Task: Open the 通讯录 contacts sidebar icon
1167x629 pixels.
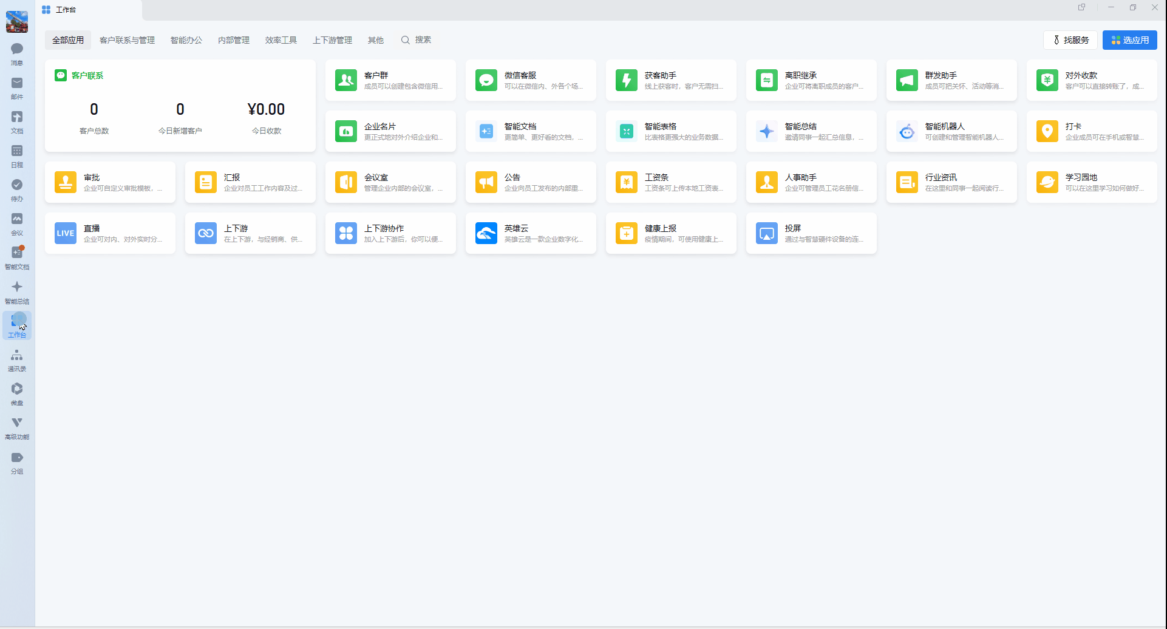Action: pyautogui.click(x=17, y=360)
